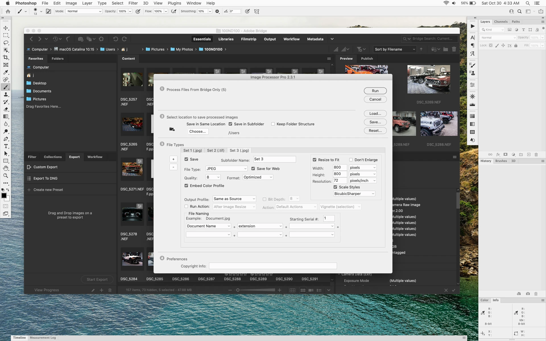Select the Lasso tool
The height and width of the screenshot is (341, 546).
point(6,43)
